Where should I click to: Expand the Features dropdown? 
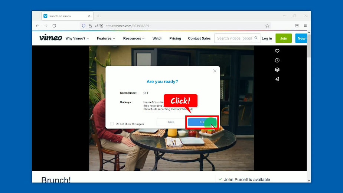coord(106,38)
